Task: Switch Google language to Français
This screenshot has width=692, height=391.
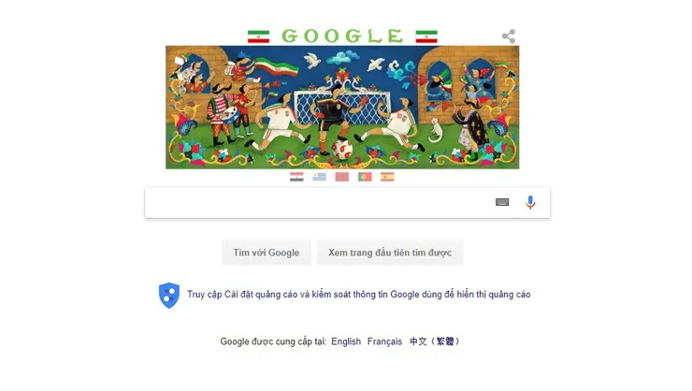Action: [x=384, y=341]
